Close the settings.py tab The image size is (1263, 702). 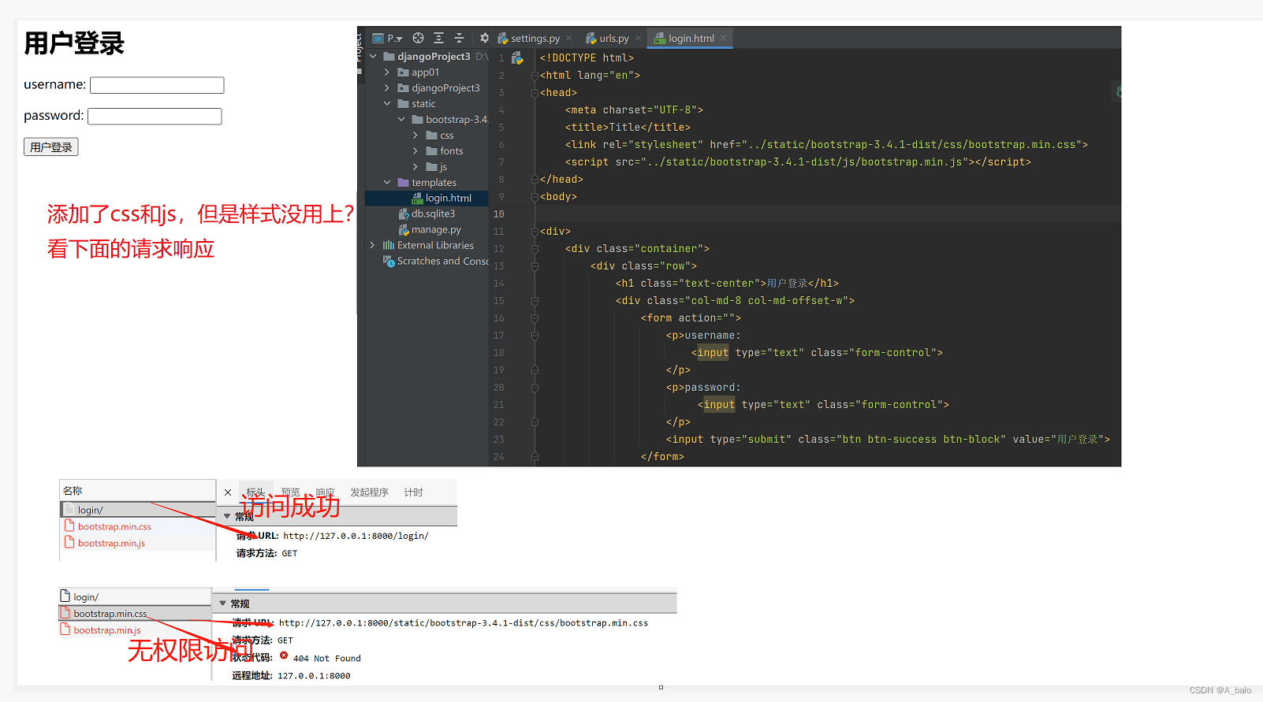tap(568, 38)
